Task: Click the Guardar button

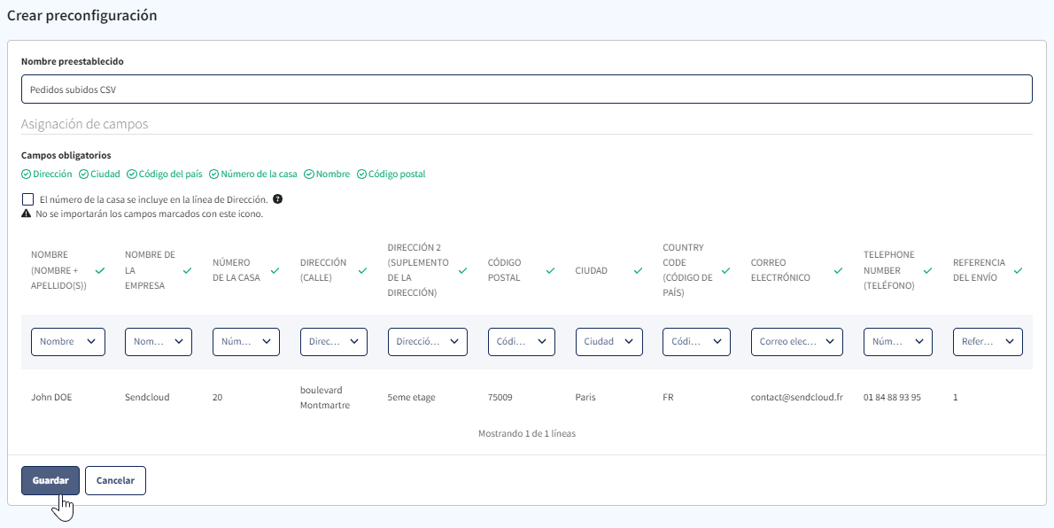Action: (50, 481)
